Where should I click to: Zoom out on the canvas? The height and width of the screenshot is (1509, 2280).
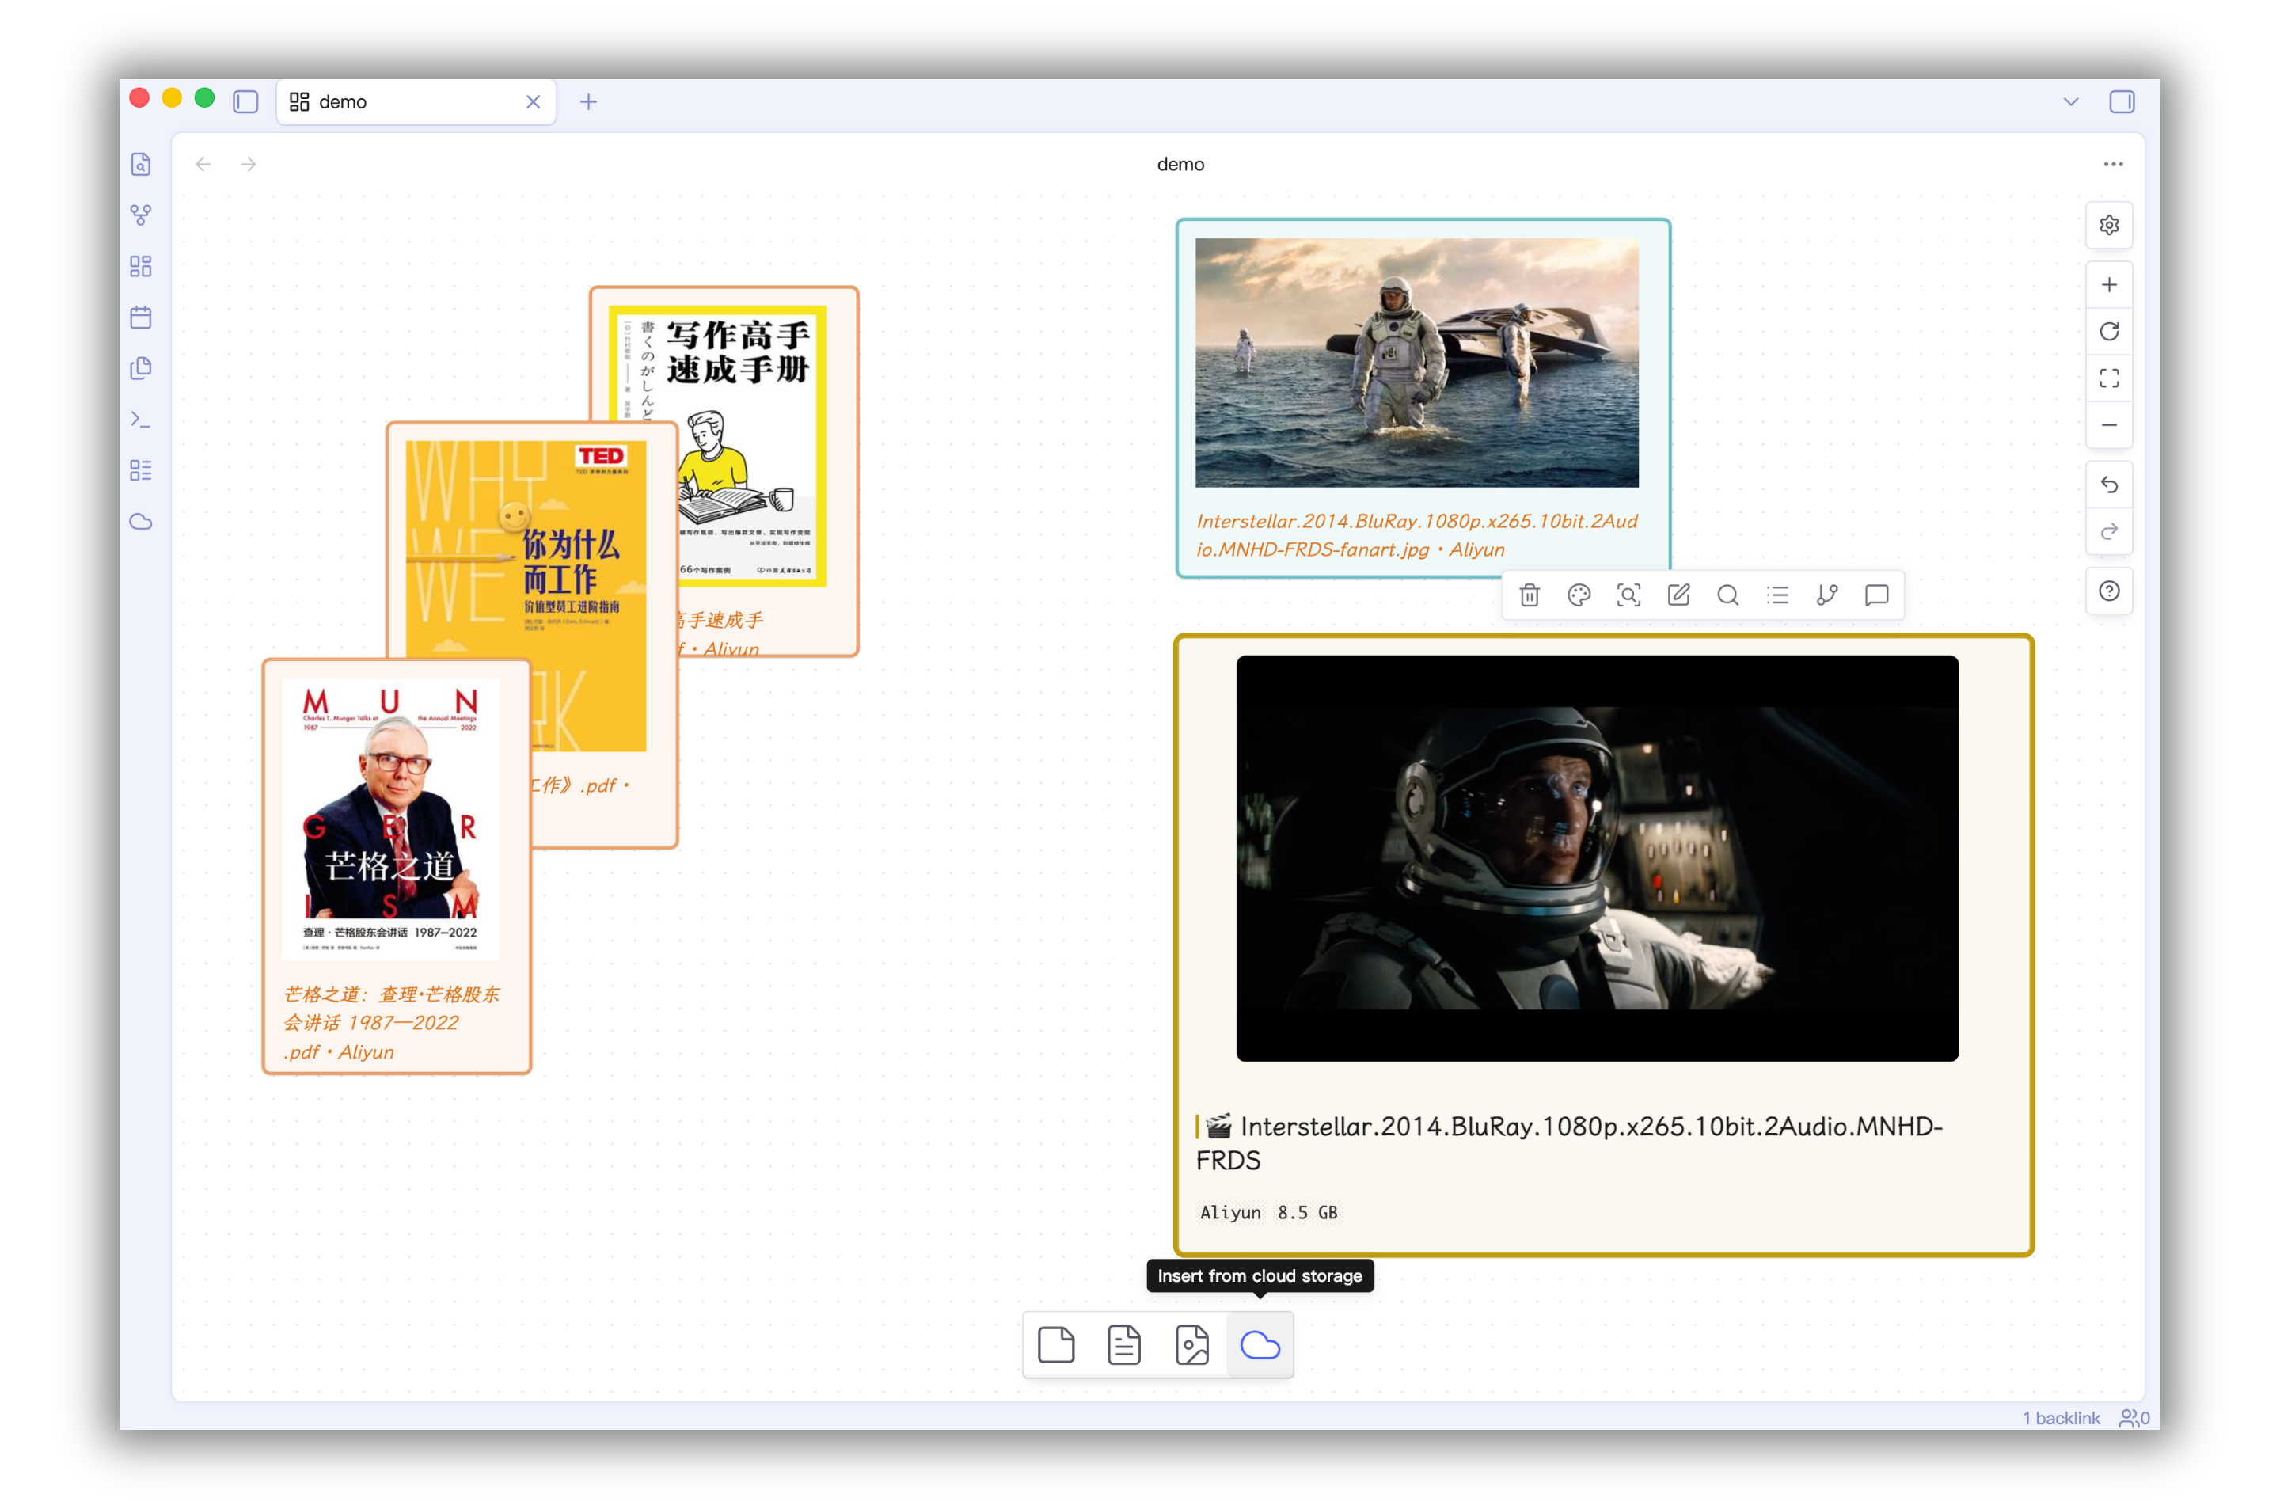tap(2110, 425)
